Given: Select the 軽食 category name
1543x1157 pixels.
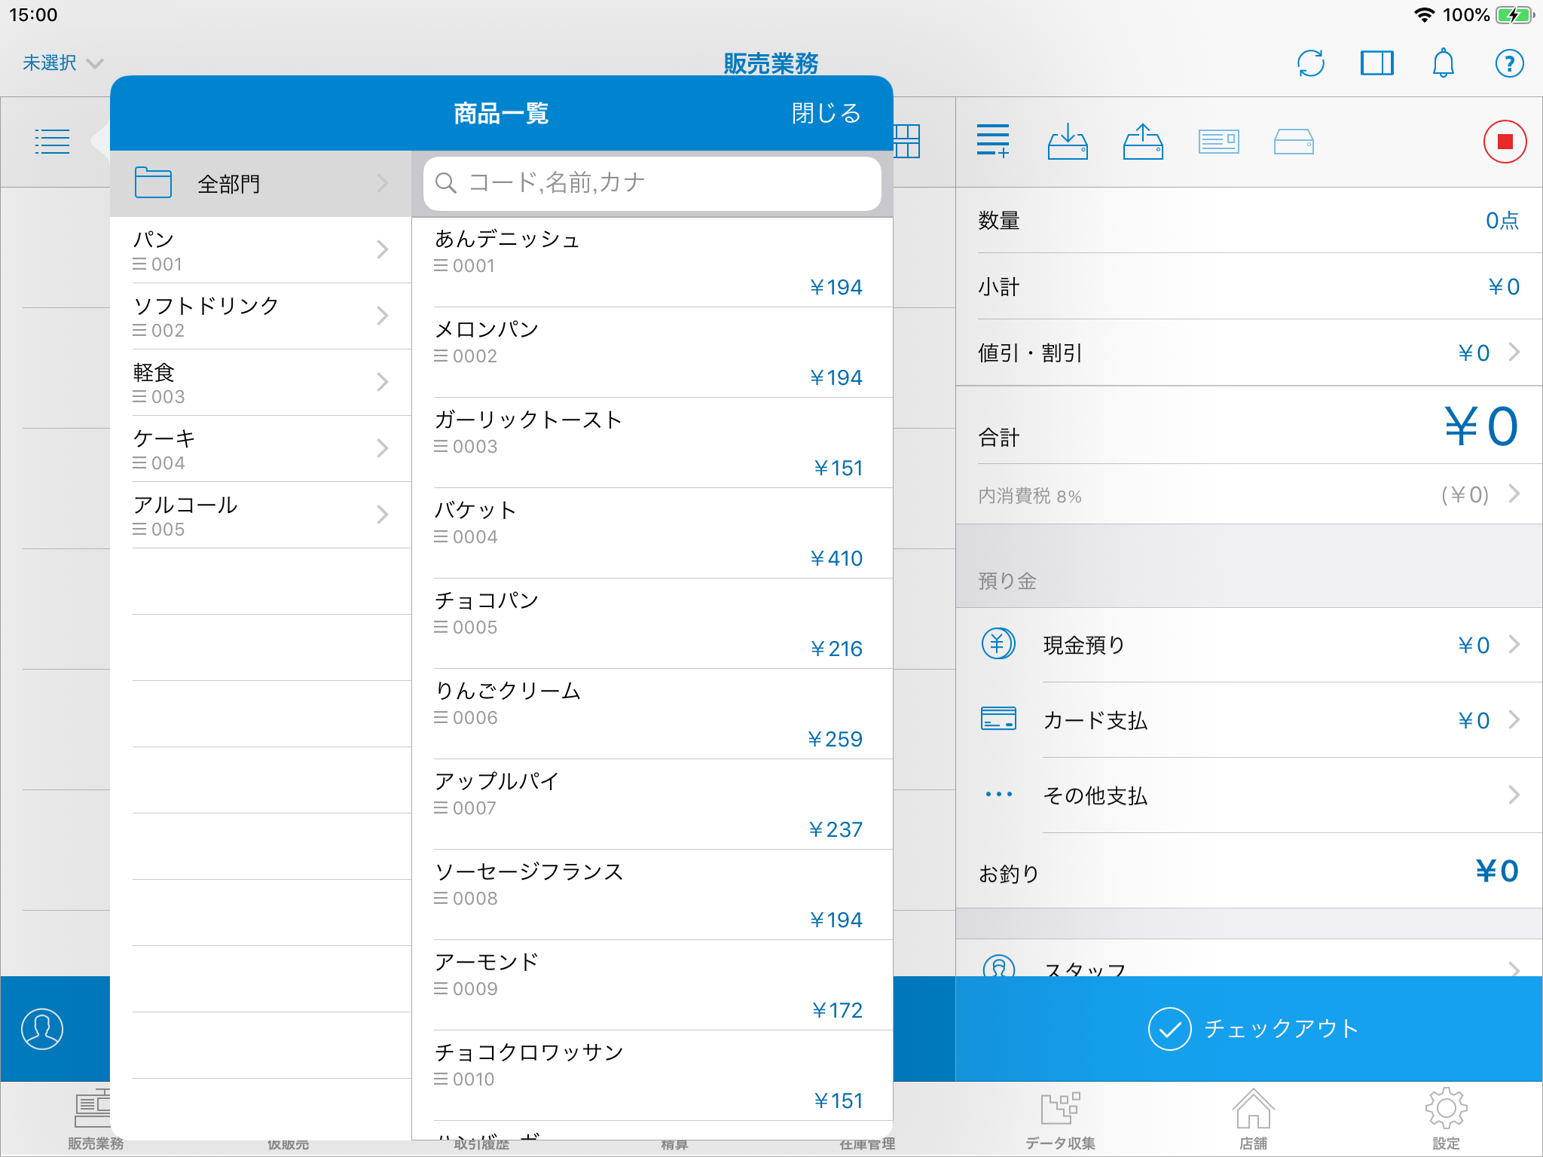Looking at the screenshot, I should click(154, 372).
